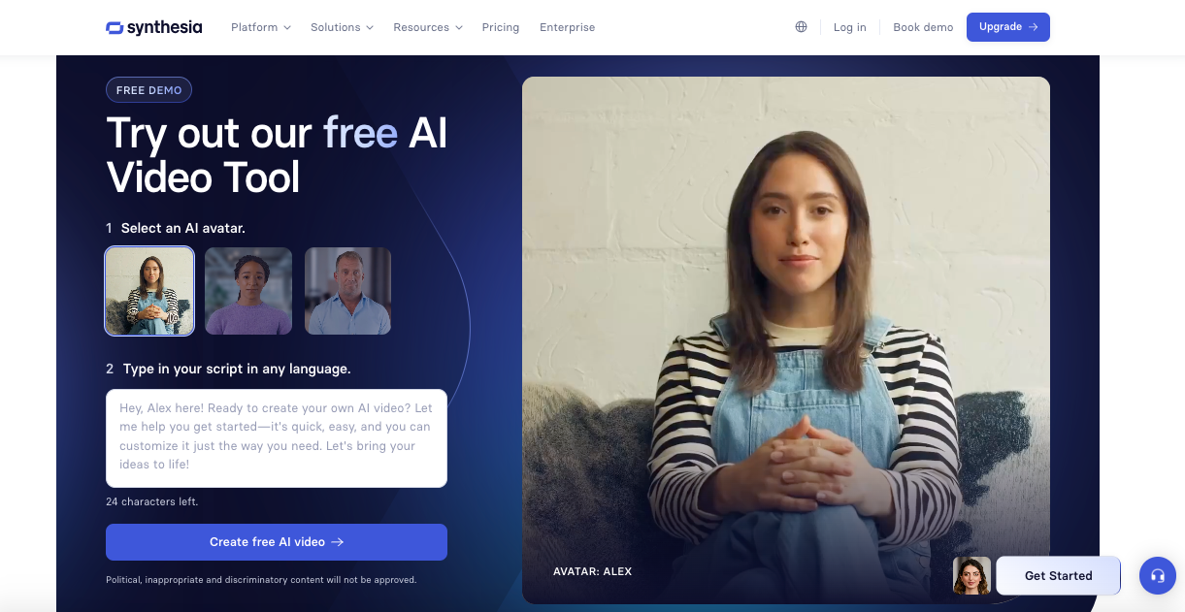Click the Book demo link
Screen dimensions: 1185x612
pos(923,27)
